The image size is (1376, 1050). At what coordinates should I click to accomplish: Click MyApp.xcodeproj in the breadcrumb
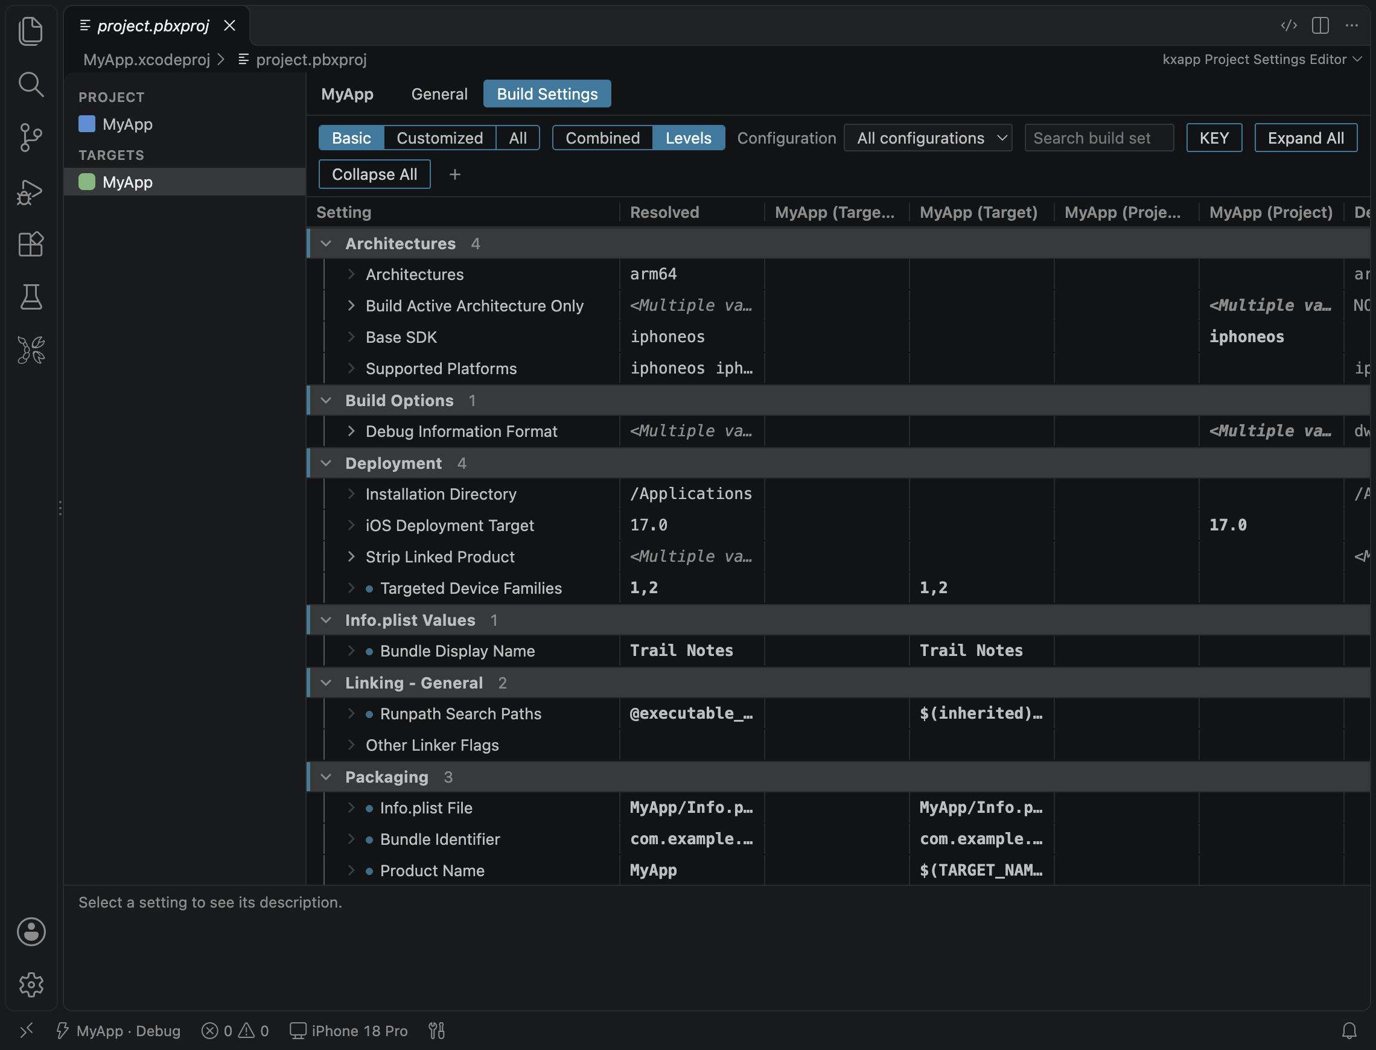147,59
